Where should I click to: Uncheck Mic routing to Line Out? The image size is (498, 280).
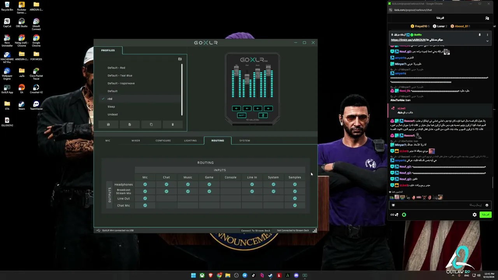tap(145, 198)
